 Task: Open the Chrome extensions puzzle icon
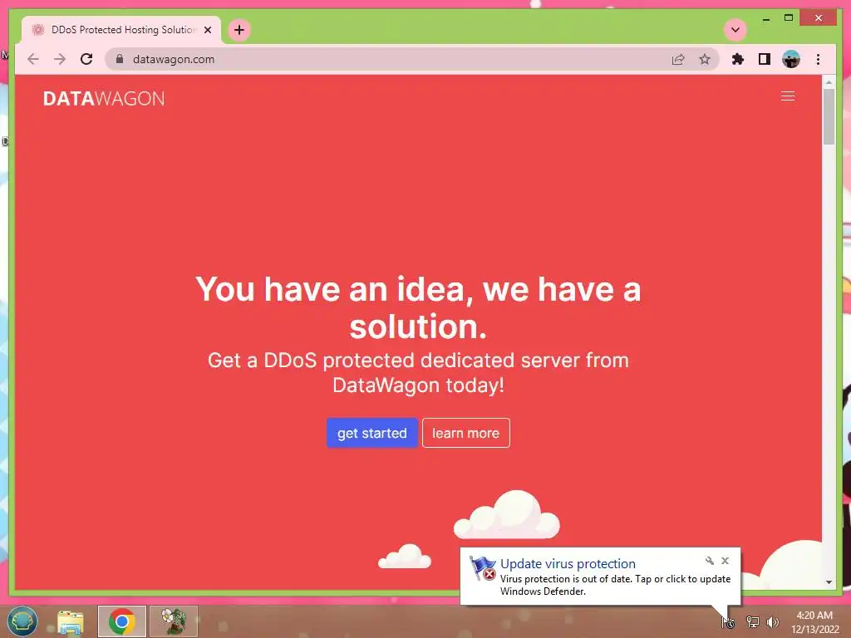(x=738, y=59)
